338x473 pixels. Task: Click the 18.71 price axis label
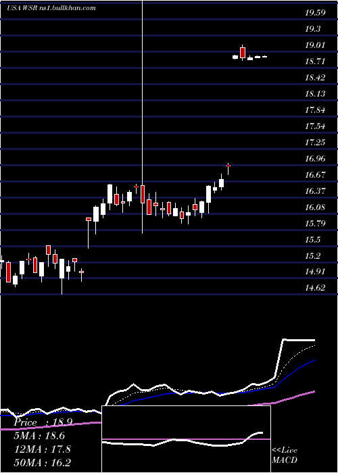pos(315,61)
